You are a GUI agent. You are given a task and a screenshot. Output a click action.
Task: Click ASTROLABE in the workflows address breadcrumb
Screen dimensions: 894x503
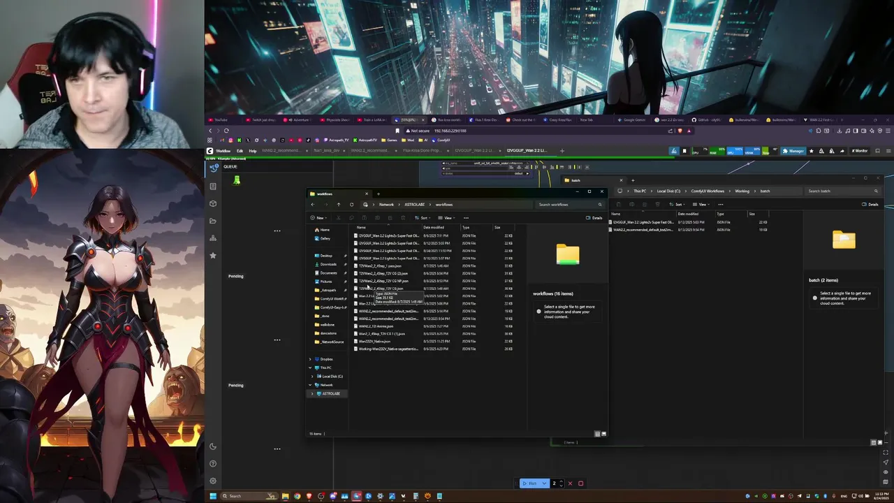(x=414, y=205)
